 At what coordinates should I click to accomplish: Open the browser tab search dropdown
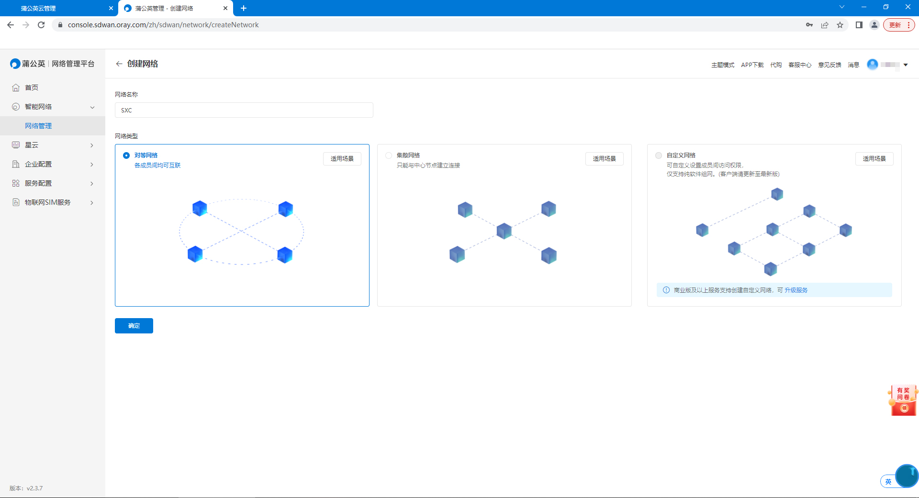click(842, 7)
